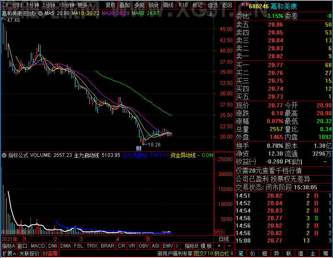Switch indicator to OBV

tap(144, 246)
